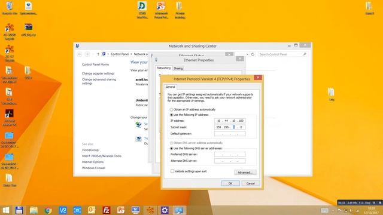This screenshot has width=383, height=215.
Task: Close the IPv4 Properties dialog
Action: pos(258,78)
